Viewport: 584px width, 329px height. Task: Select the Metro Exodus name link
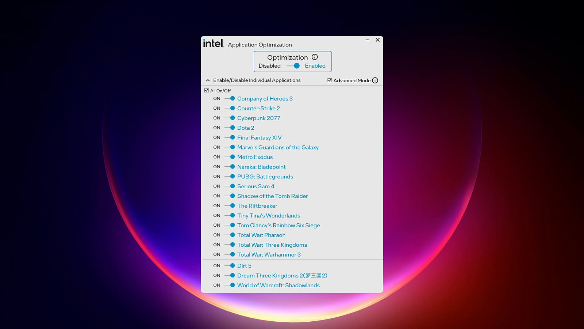255,157
